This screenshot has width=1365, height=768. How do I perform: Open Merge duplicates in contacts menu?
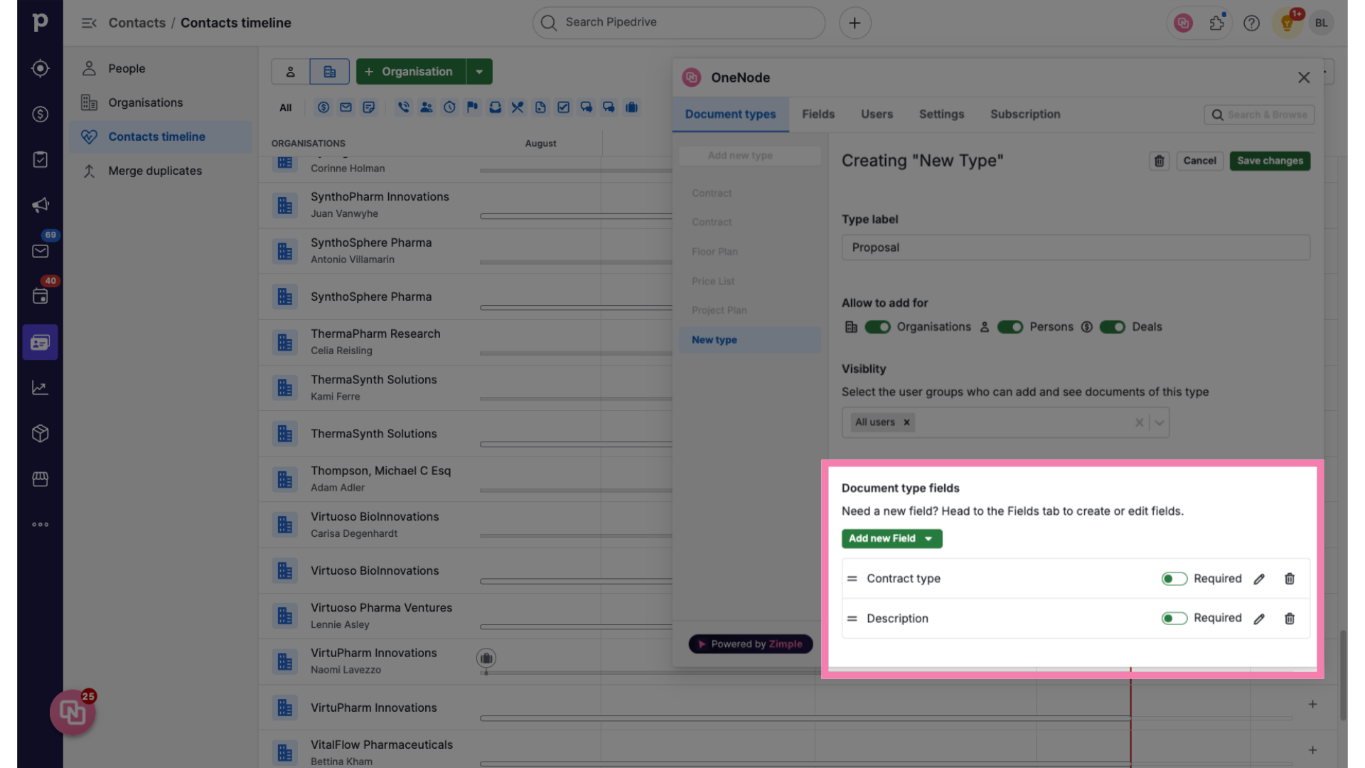161,171
